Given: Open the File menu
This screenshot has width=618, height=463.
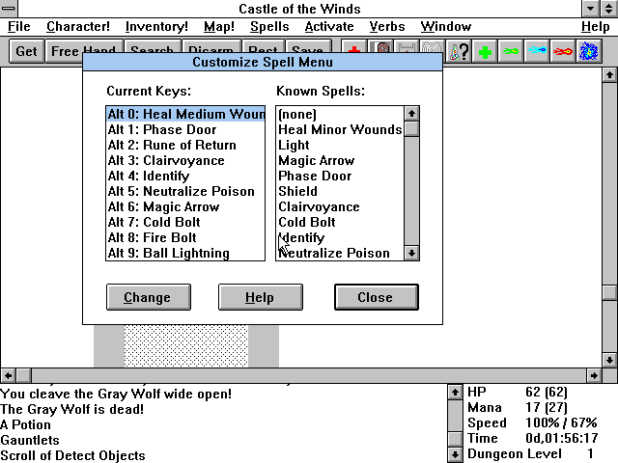Looking at the screenshot, I should coord(19,27).
